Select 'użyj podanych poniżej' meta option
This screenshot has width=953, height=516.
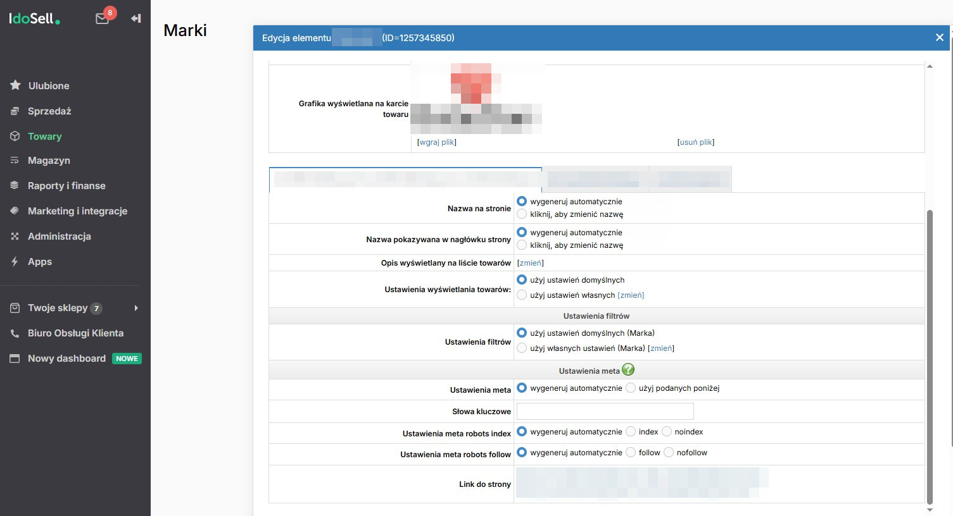tap(631, 388)
